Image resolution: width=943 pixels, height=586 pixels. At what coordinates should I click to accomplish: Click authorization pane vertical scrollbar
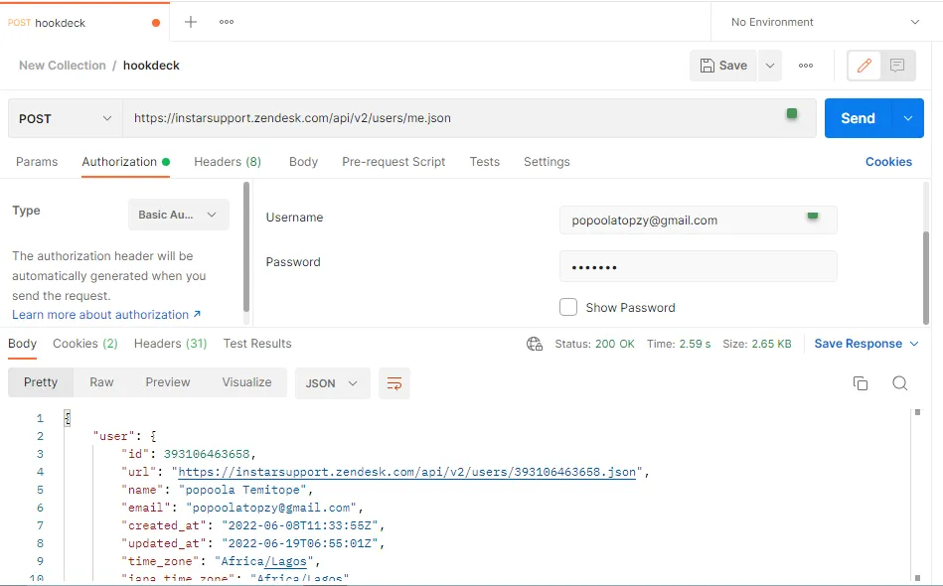926,276
